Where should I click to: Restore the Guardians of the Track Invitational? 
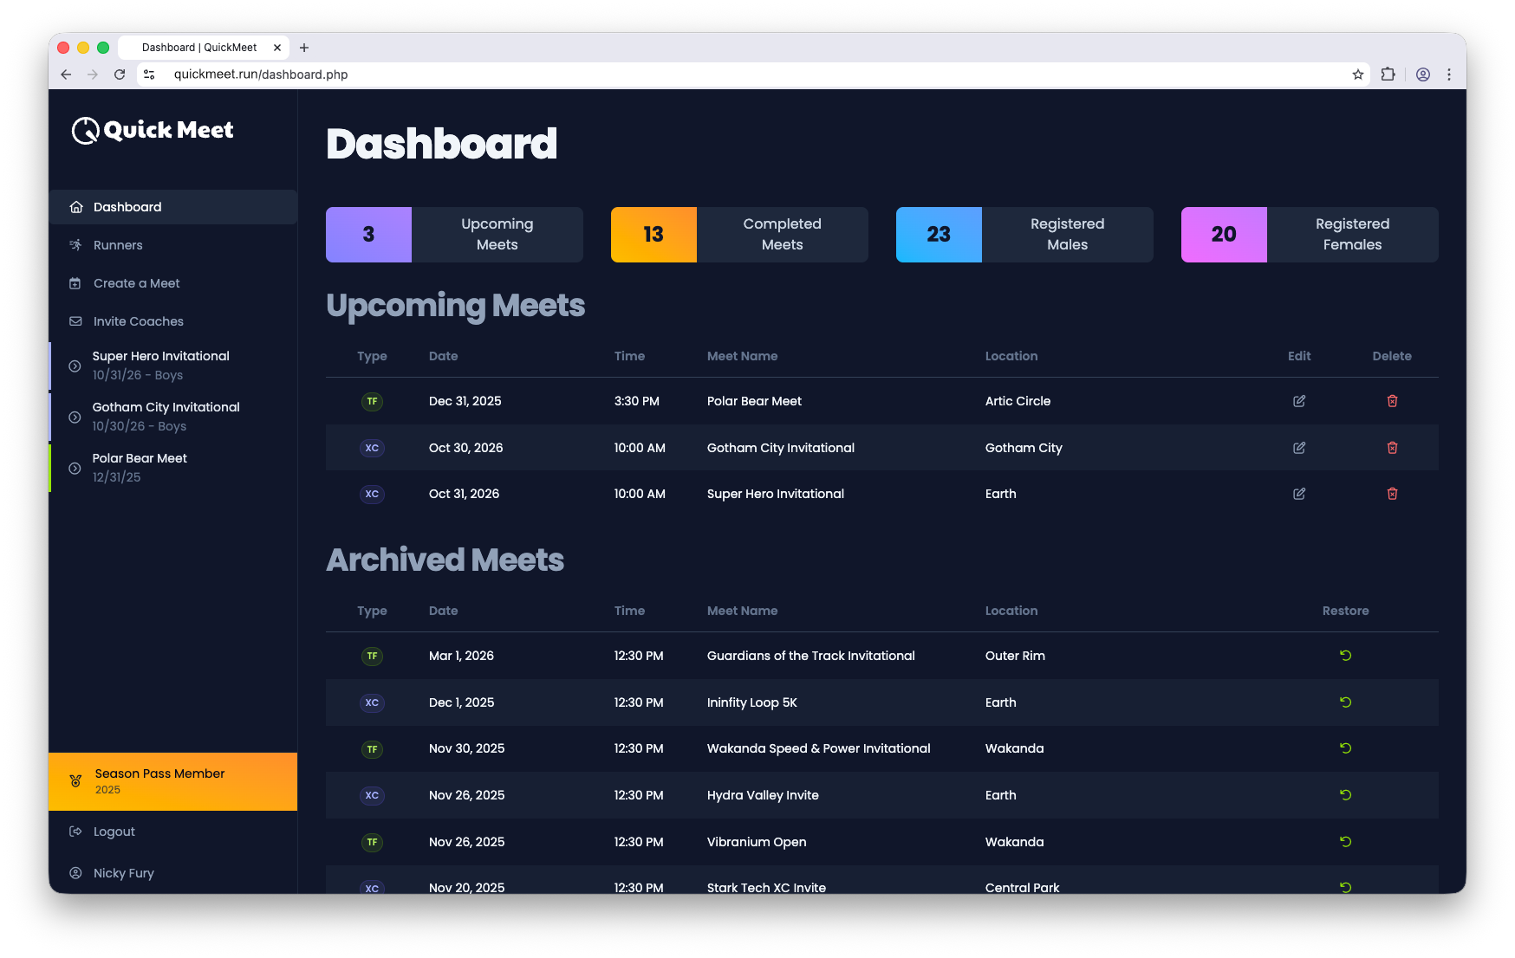[1345, 656]
